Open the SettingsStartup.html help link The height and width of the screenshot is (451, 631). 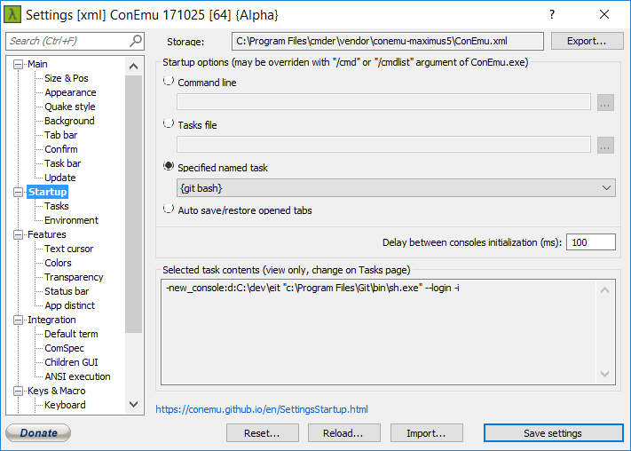(262, 409)
